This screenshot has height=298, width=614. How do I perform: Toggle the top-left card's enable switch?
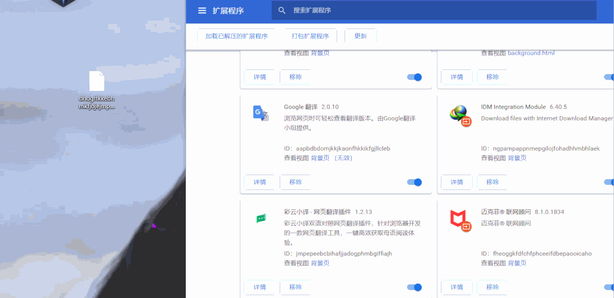pos(415,77)
